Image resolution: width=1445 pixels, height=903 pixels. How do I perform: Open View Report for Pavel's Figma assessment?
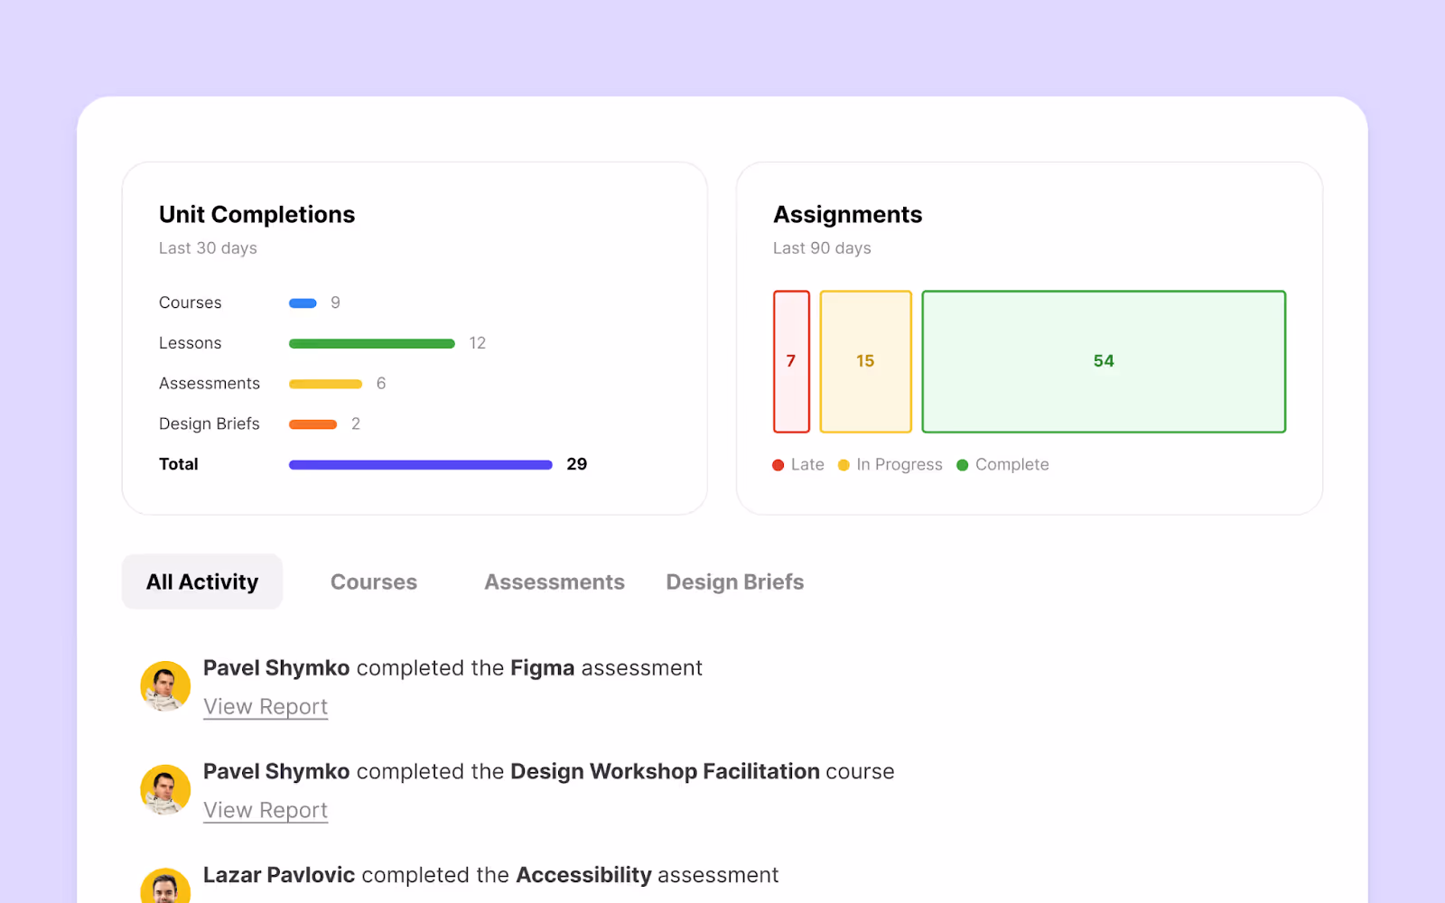(x=265, y=706)
